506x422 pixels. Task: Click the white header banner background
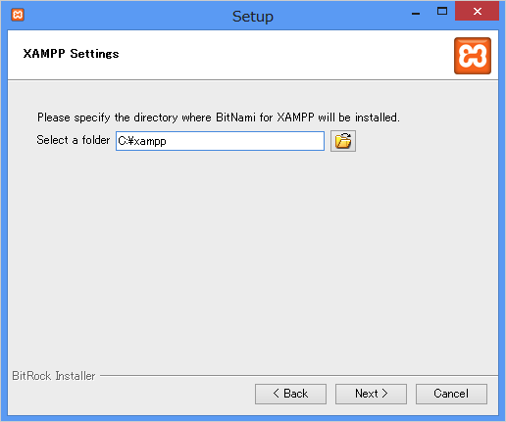click(x=278, y=55)
